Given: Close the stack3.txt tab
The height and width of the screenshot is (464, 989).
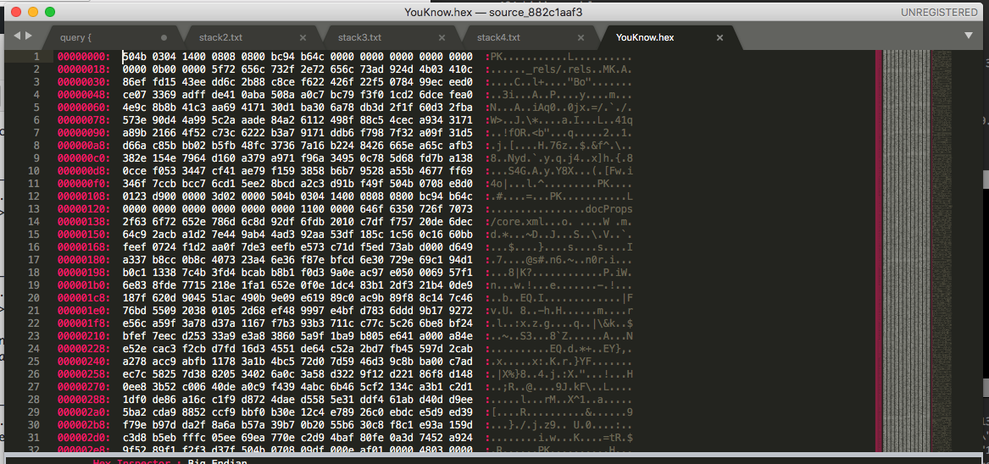Looking at the screenshot, I should click(x=442, y=38).
